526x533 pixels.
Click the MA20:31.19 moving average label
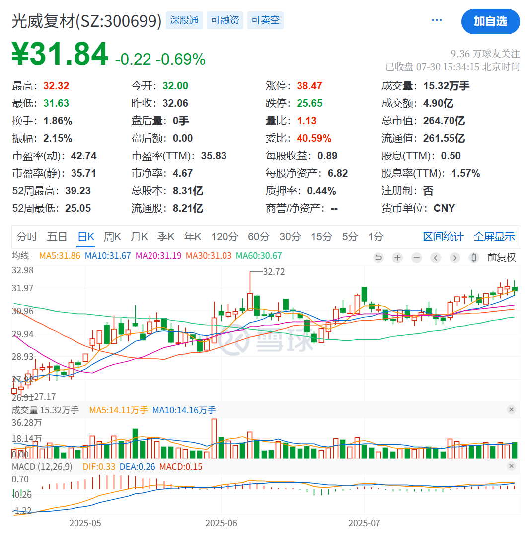158,256
